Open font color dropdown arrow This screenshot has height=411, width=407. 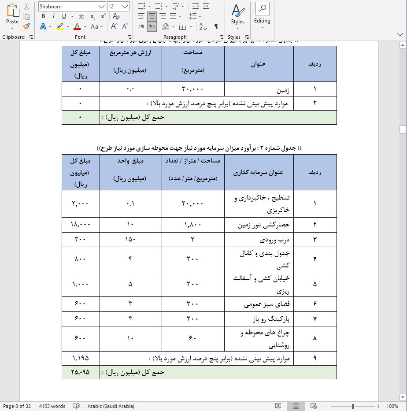[85, 26]
